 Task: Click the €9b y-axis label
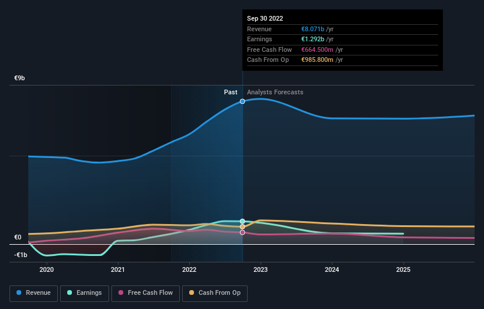click(x=19, y=78)
